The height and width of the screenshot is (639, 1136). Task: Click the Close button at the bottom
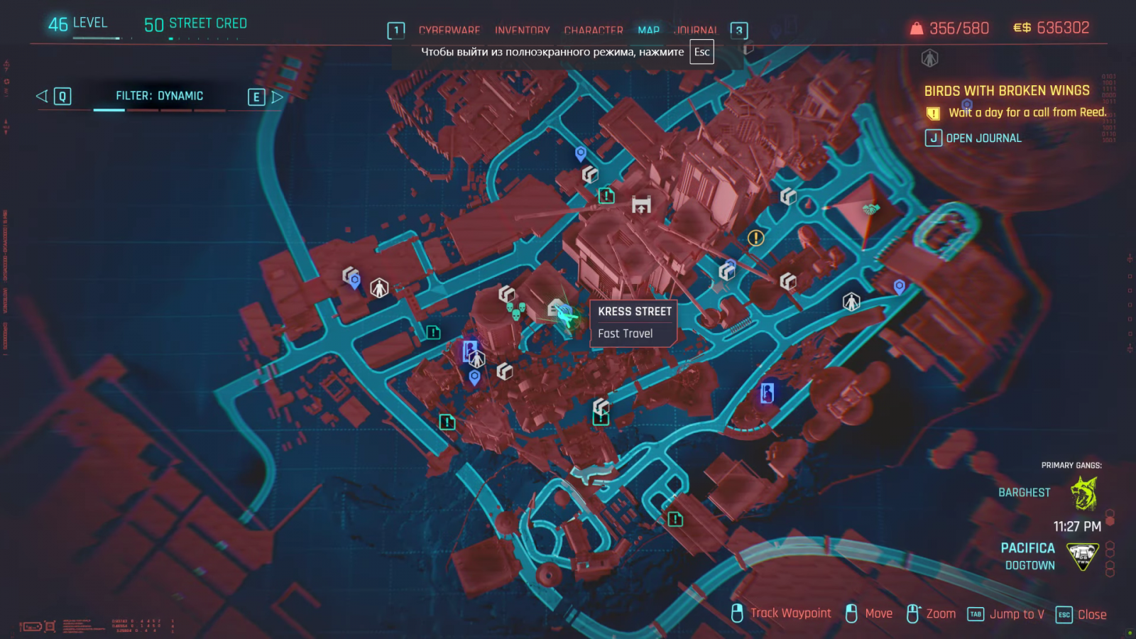click(x=1081, y=615)
